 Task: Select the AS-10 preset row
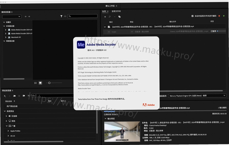[x=50, y=136]
